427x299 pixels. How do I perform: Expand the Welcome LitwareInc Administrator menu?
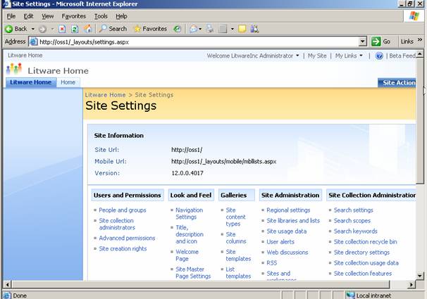[253, 56]
